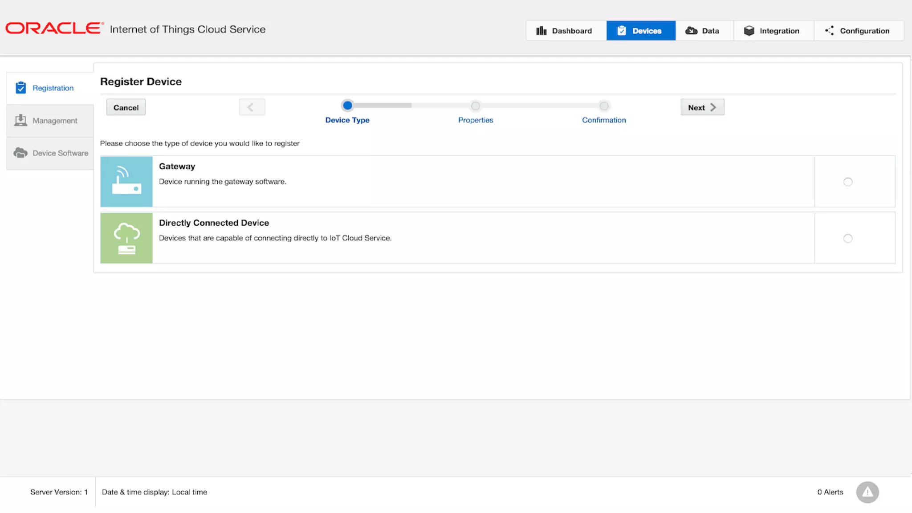Click the Properties step label
This screenshot has height=513, width=912.
476,120
